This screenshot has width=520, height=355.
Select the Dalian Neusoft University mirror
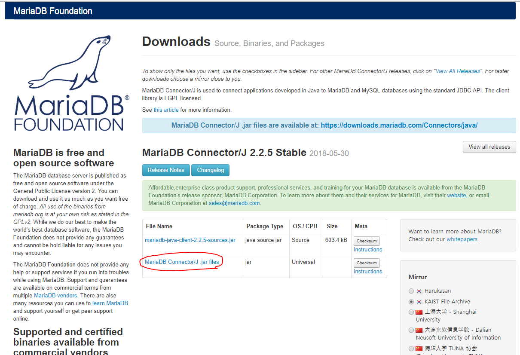pyautogui.click(x=411, y=330)
